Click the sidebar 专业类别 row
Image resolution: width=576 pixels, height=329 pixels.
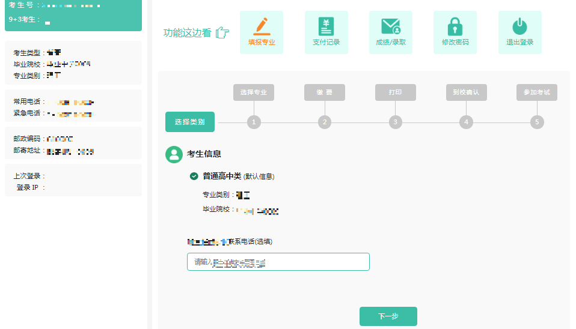coord(37,76)
